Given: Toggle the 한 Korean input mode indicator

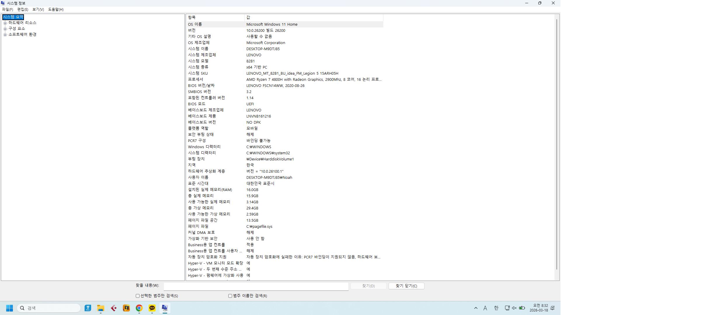Looking at the screenshot, I should (x=496, y=308).
